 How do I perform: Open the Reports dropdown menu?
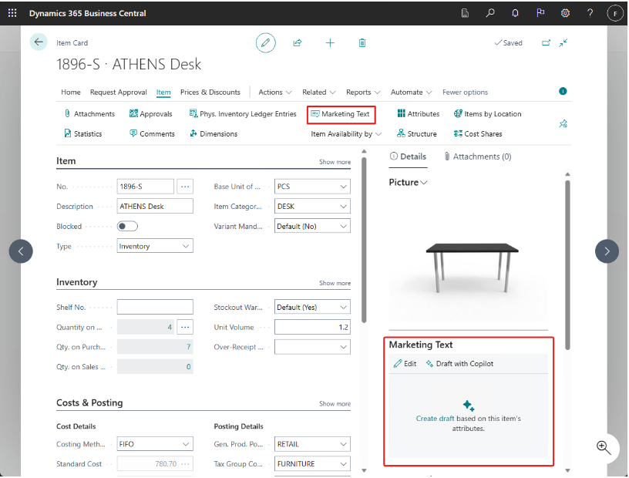point(363,93)
